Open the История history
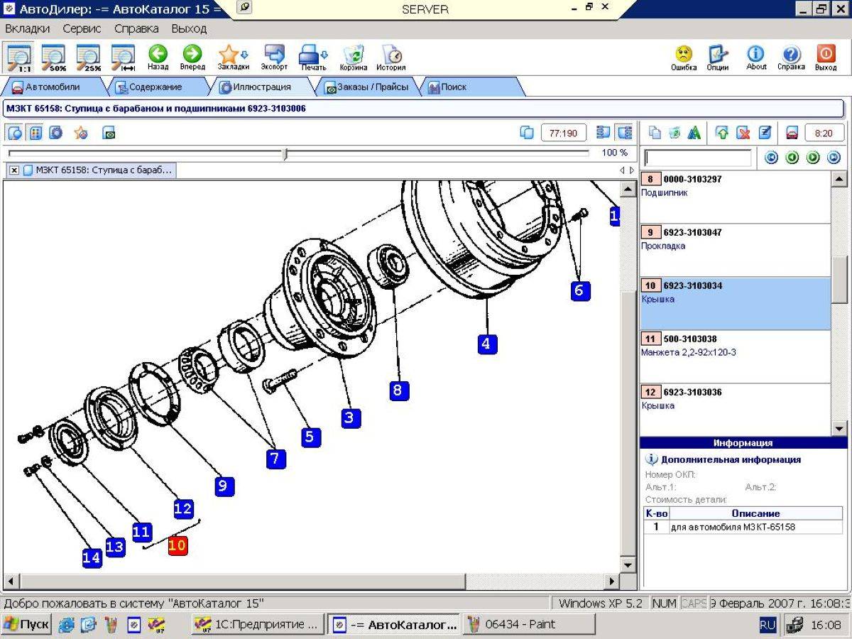The image size is (852, 639). 391,58
